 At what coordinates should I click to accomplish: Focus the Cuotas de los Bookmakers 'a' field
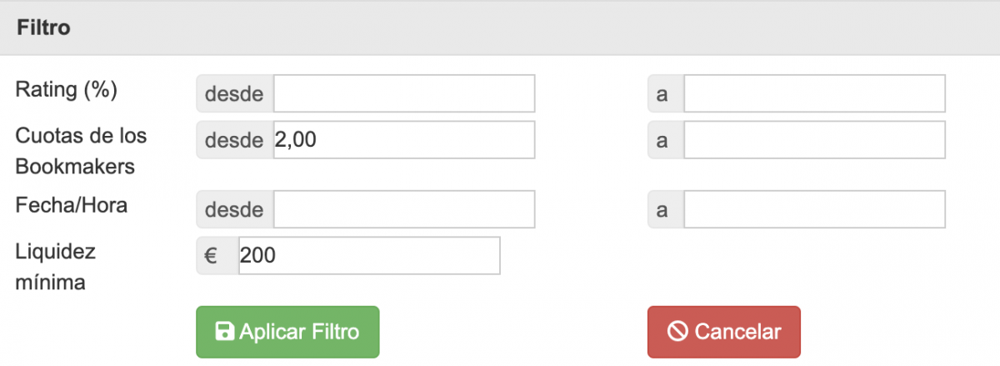tap(815, 140)
